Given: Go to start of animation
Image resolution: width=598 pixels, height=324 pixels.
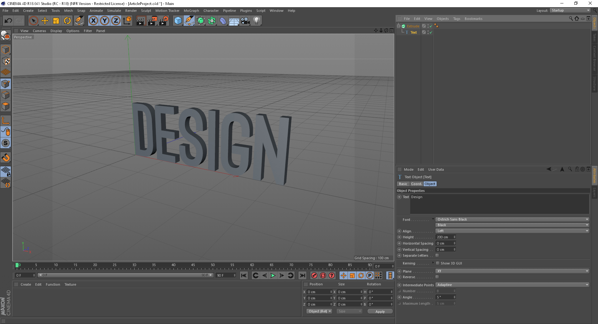Looking at the screenshot, I should pos(244,275).
